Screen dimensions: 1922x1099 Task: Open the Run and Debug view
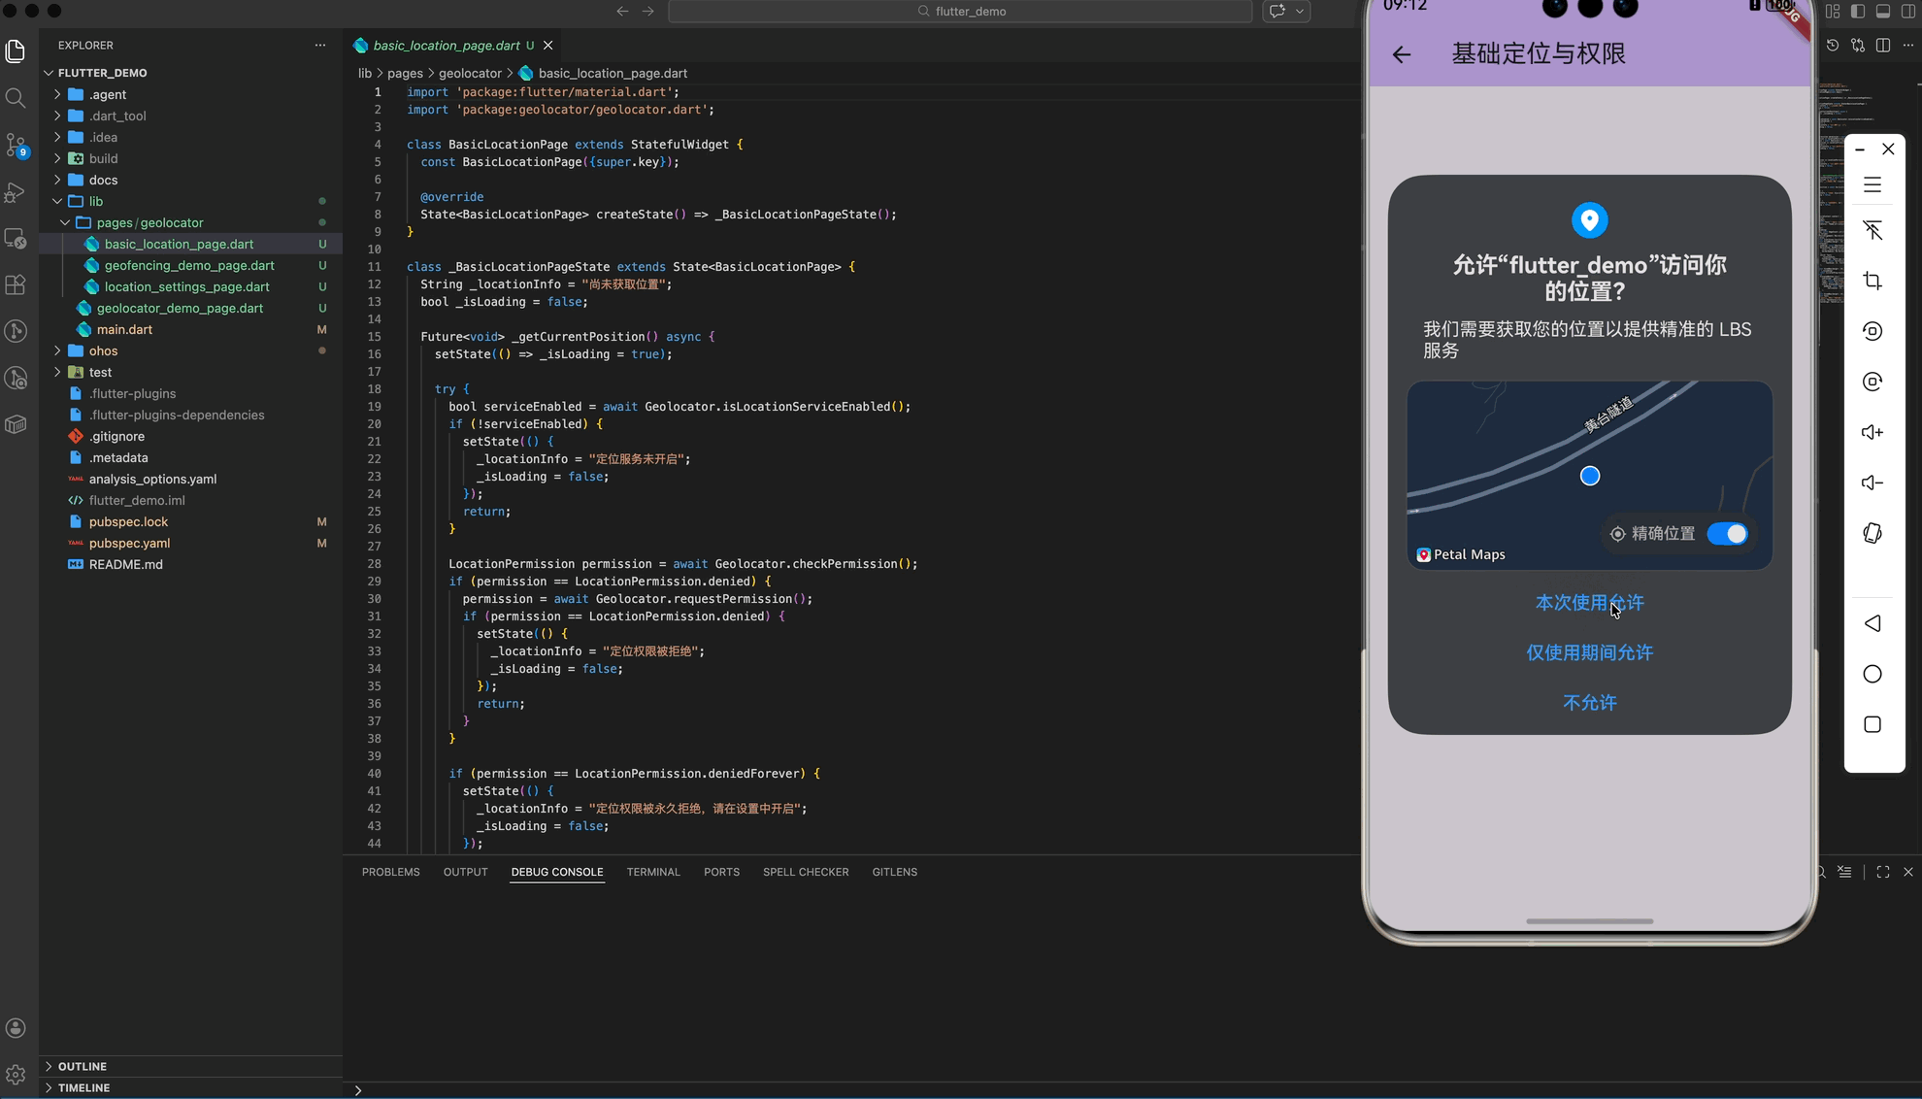16,191
